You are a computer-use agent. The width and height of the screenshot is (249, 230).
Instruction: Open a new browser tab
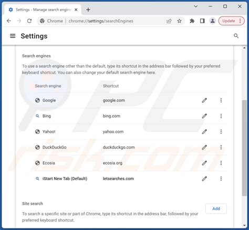coord(88,10)
